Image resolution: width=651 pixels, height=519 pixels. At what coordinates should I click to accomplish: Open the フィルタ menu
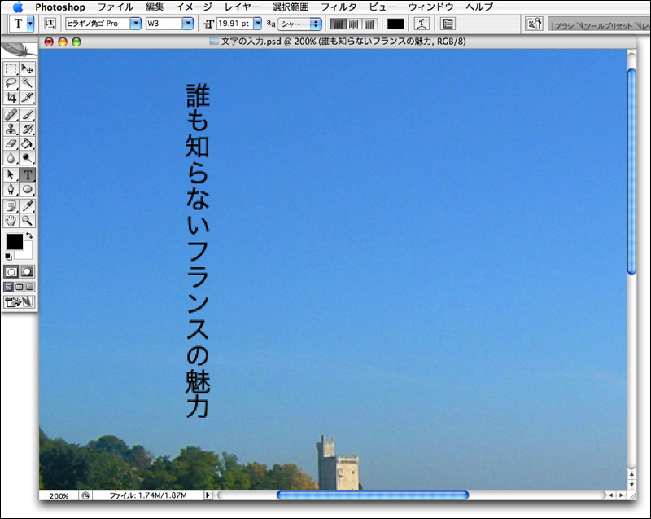click(x=339, y=7)
